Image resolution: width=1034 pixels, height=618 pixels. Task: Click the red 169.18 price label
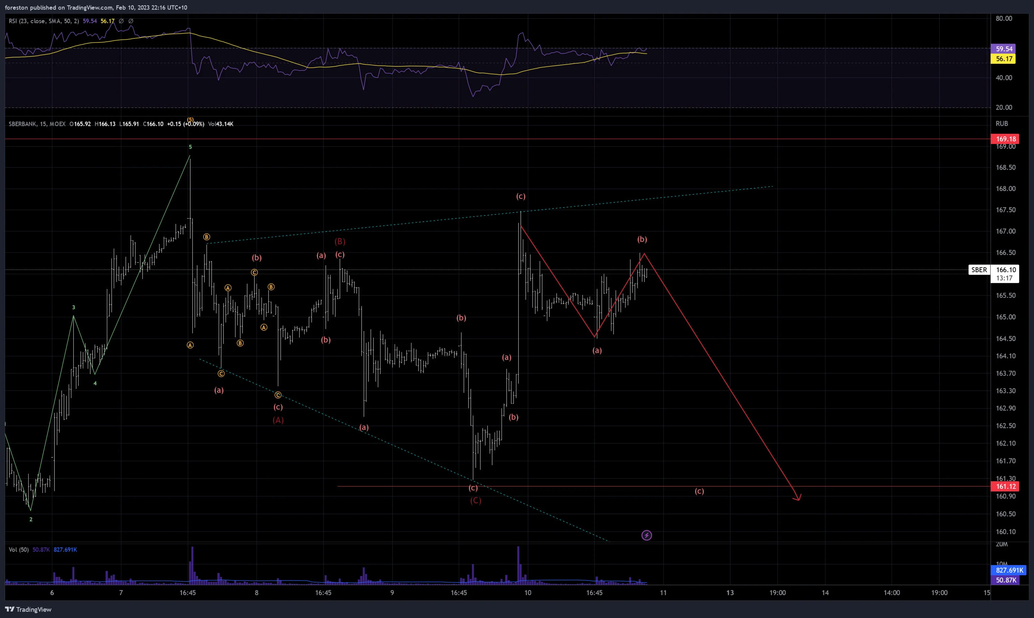(x=1006, y=139)
